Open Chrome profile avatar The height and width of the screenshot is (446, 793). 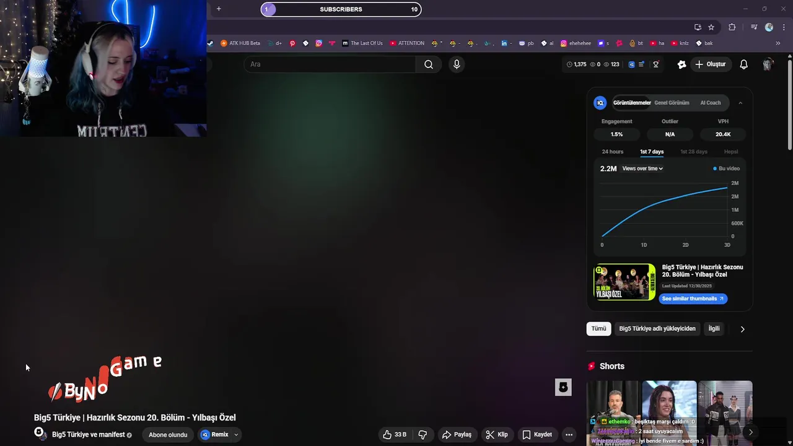(x=769, y=27)
